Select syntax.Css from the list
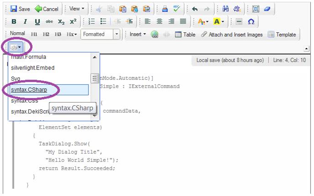This screenshot has width=314, height=196. click(25, 101)
